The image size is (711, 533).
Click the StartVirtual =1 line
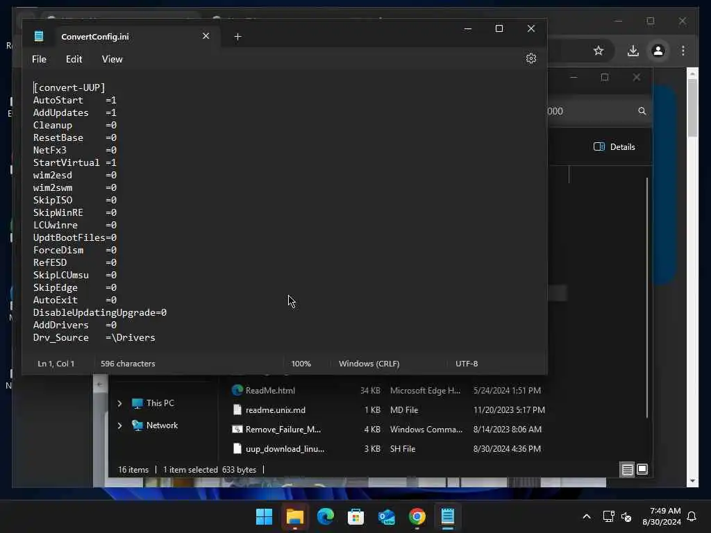coord(75,162)
